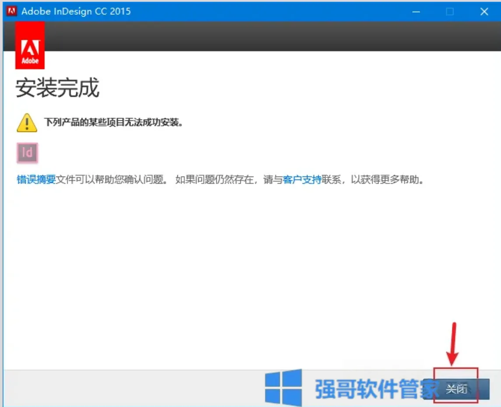Open the 错误摘要 link
The image size is (501, 407).
(x=36, y=179)
